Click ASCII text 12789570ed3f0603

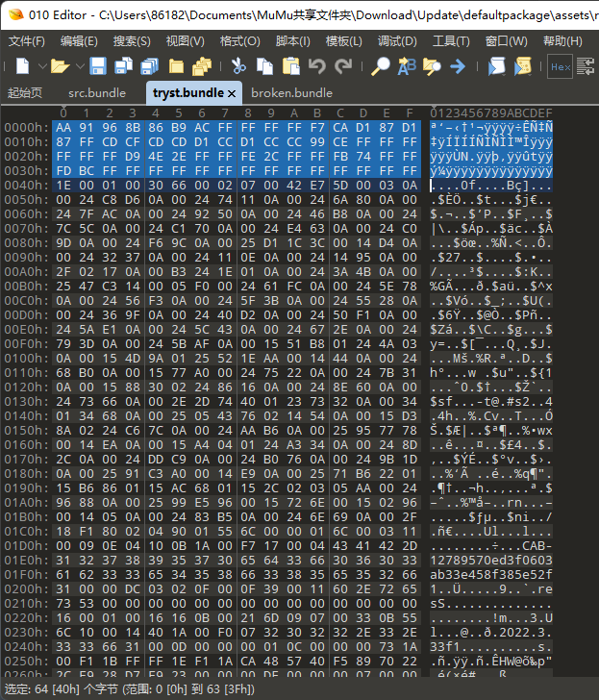point(491,560)
